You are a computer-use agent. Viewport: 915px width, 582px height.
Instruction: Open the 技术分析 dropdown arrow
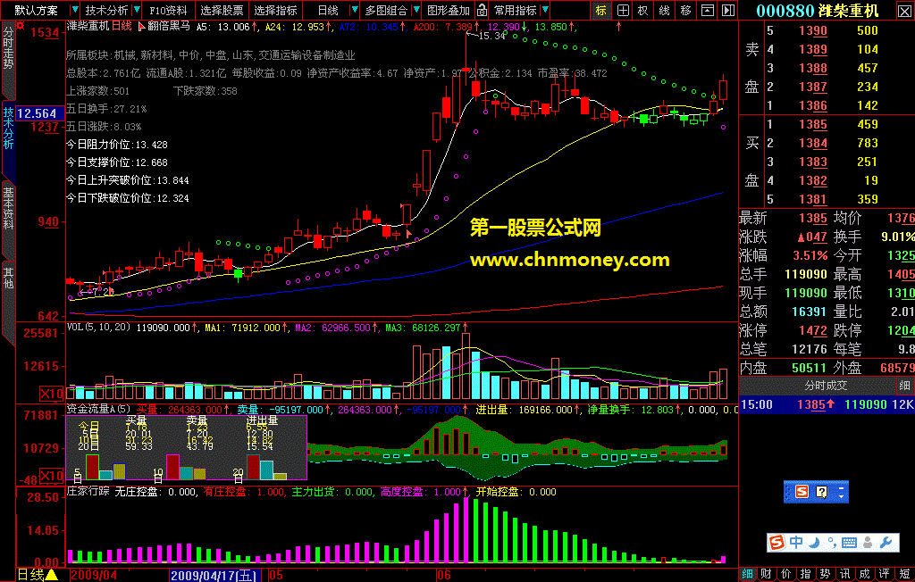[x=137, y=10]
